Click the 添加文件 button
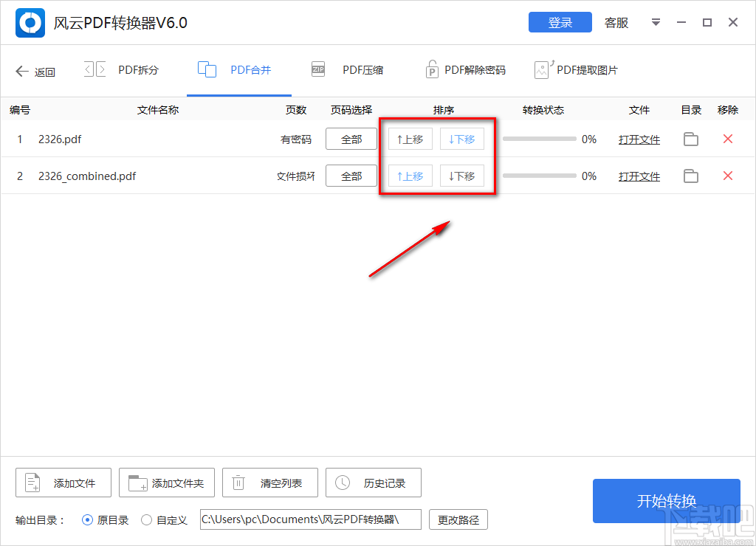This screenshot has height=546, width=756. tap(63, 483)
